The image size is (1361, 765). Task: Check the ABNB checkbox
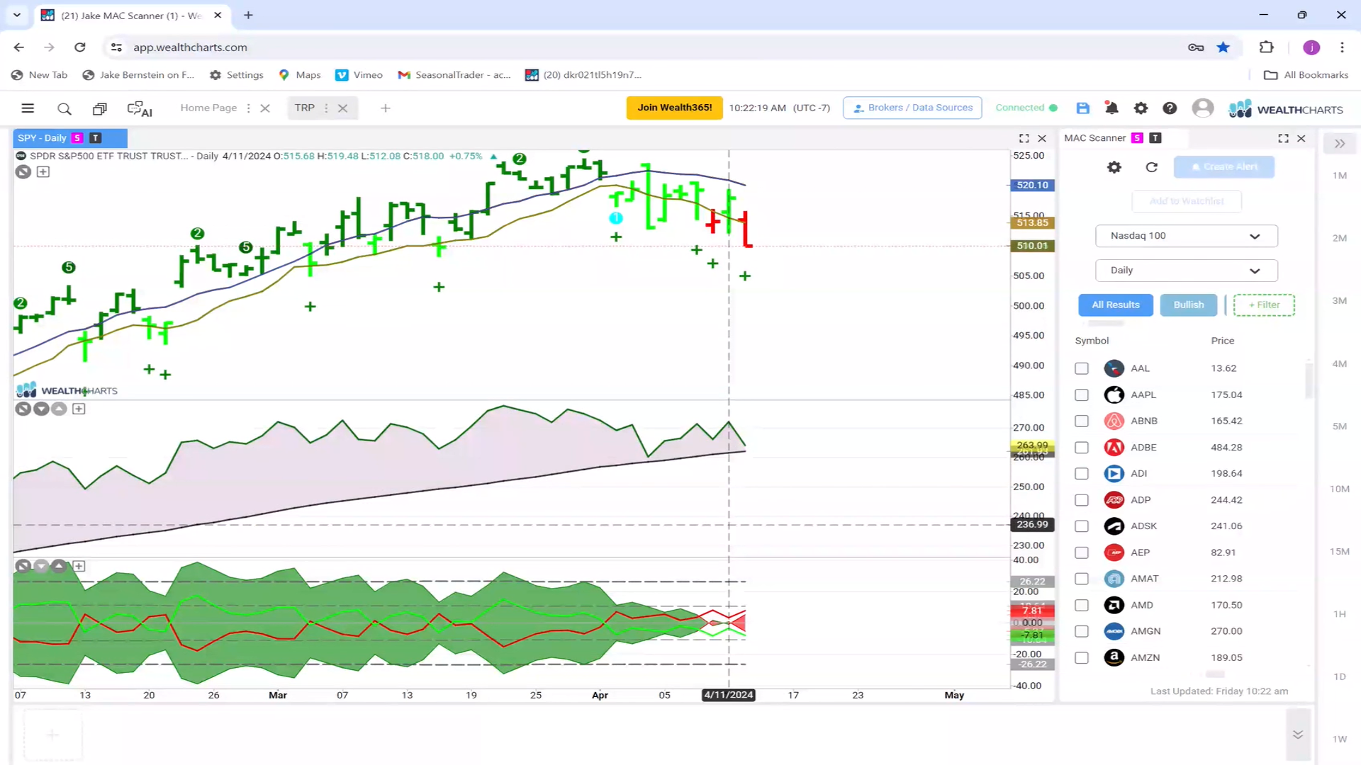point(1082,421)
